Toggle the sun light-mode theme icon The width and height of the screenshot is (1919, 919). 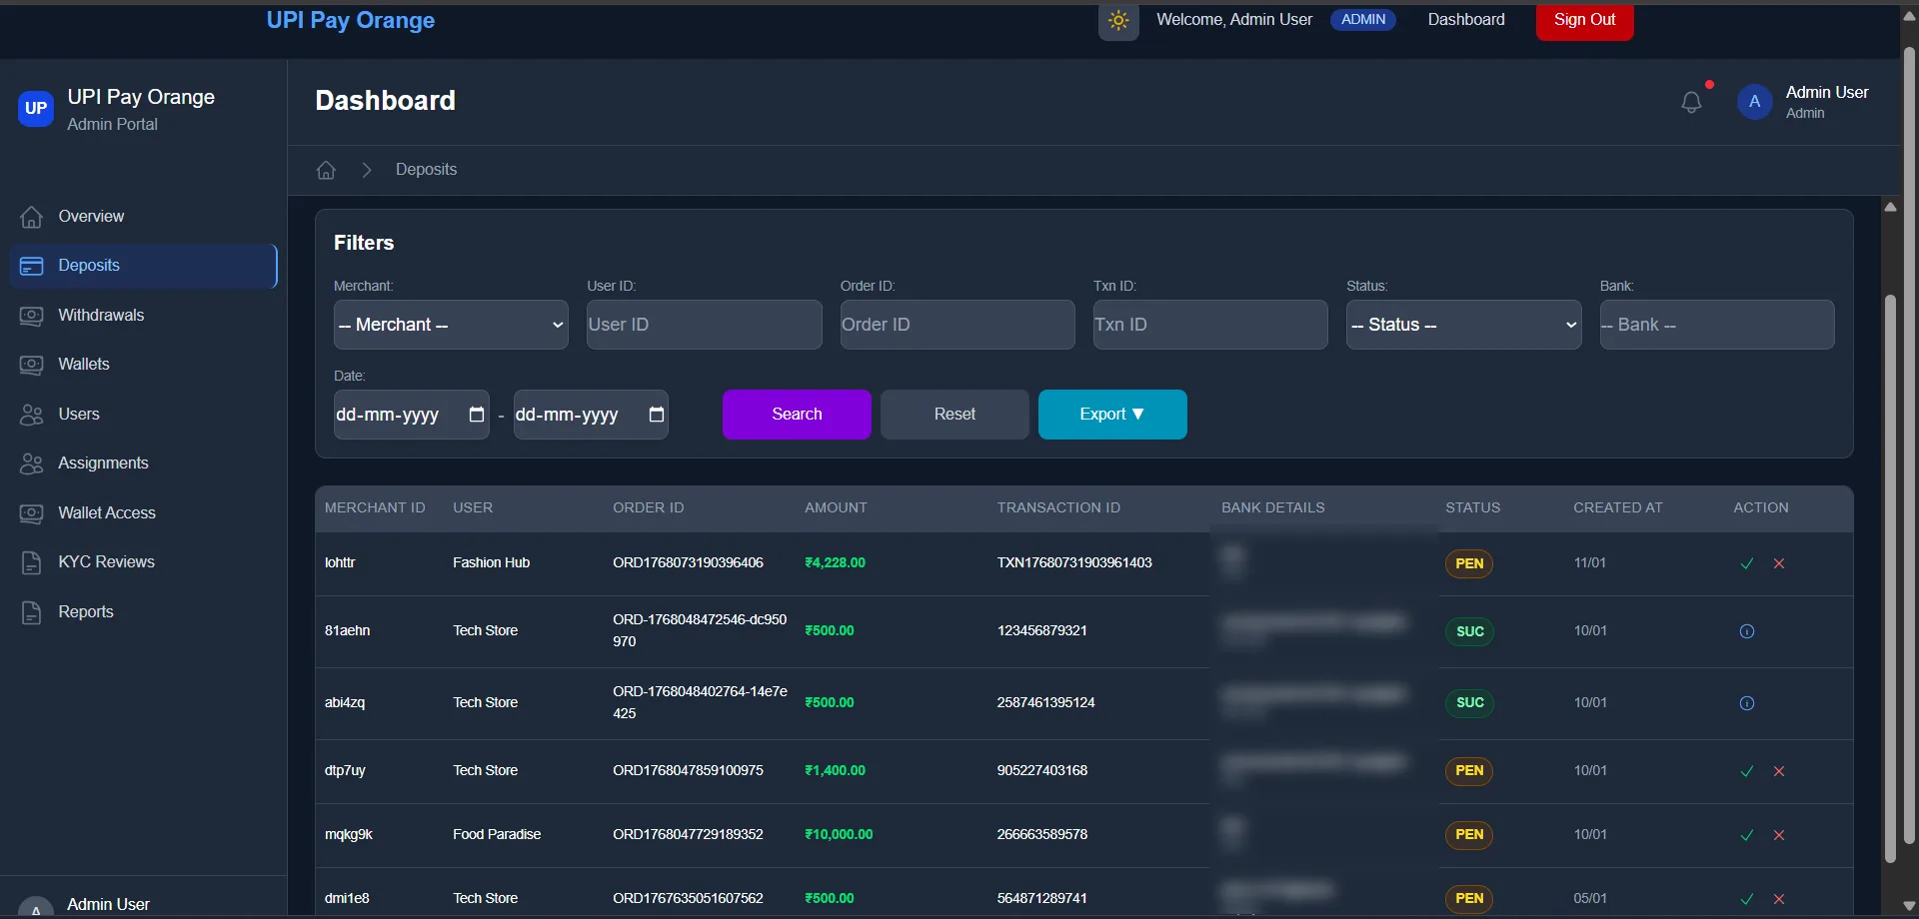point(1118,20)
